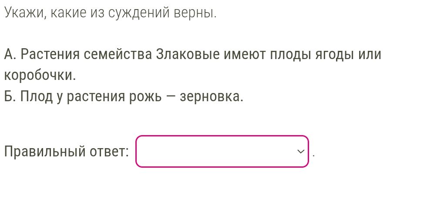Open the "Правильный ответ" answer dropdown
The height and width of the screenshot is (202, 427).
pos(222,152)
